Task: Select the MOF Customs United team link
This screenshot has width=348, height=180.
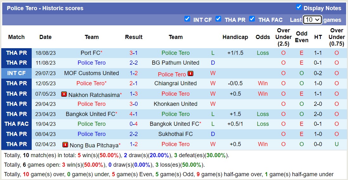Action: 92,73
